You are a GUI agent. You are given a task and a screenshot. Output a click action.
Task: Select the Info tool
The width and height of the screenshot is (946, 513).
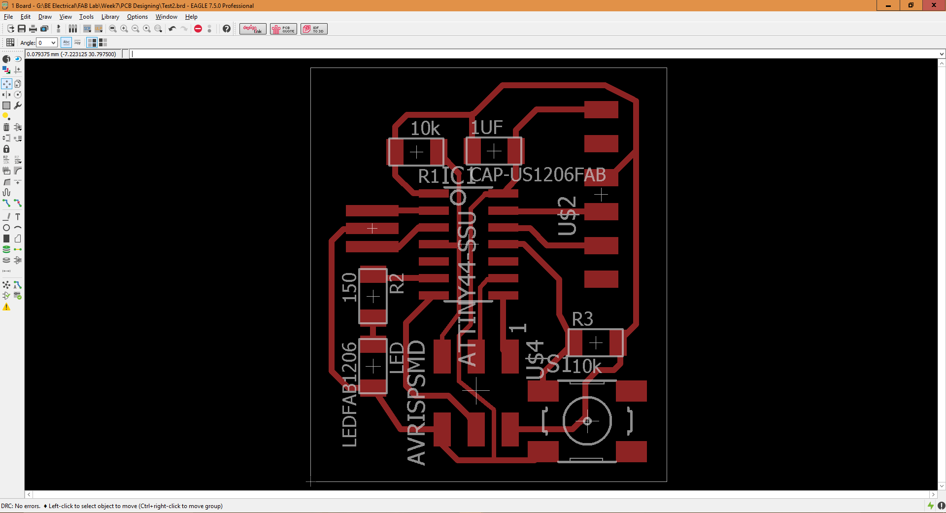(6, 59)
